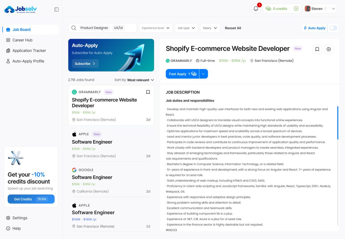
Task: Open Job Board in sidebar
Action: coord(30,30)
